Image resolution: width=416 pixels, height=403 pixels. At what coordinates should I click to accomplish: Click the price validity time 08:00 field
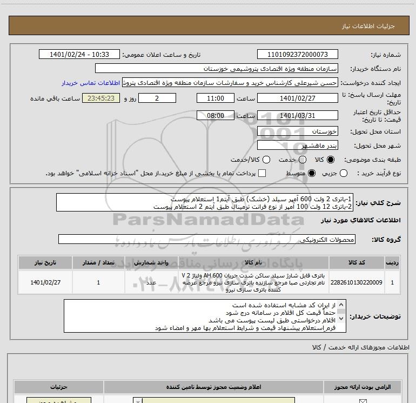pyautogui.click(x=216, y=115)
